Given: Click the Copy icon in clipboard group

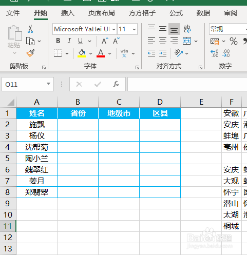Looking at the screenshot, I should [30, 41].
